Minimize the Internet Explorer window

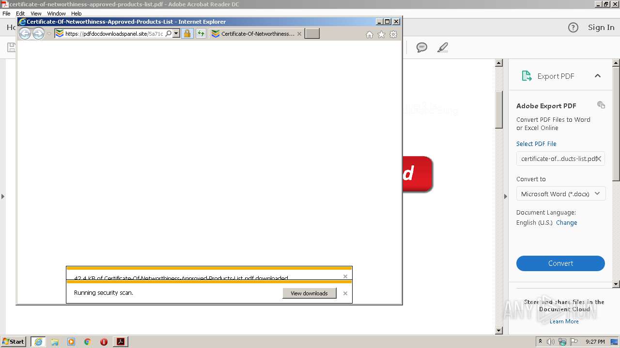coord(379,22)
